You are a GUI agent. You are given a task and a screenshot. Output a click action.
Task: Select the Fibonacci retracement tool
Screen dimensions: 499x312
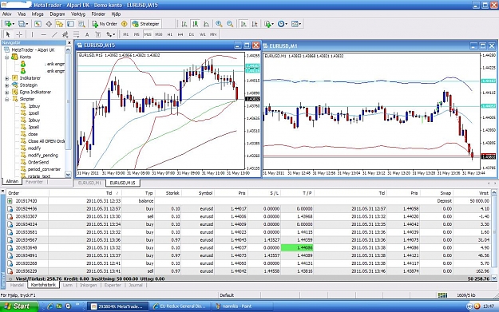tap(77, 34)
